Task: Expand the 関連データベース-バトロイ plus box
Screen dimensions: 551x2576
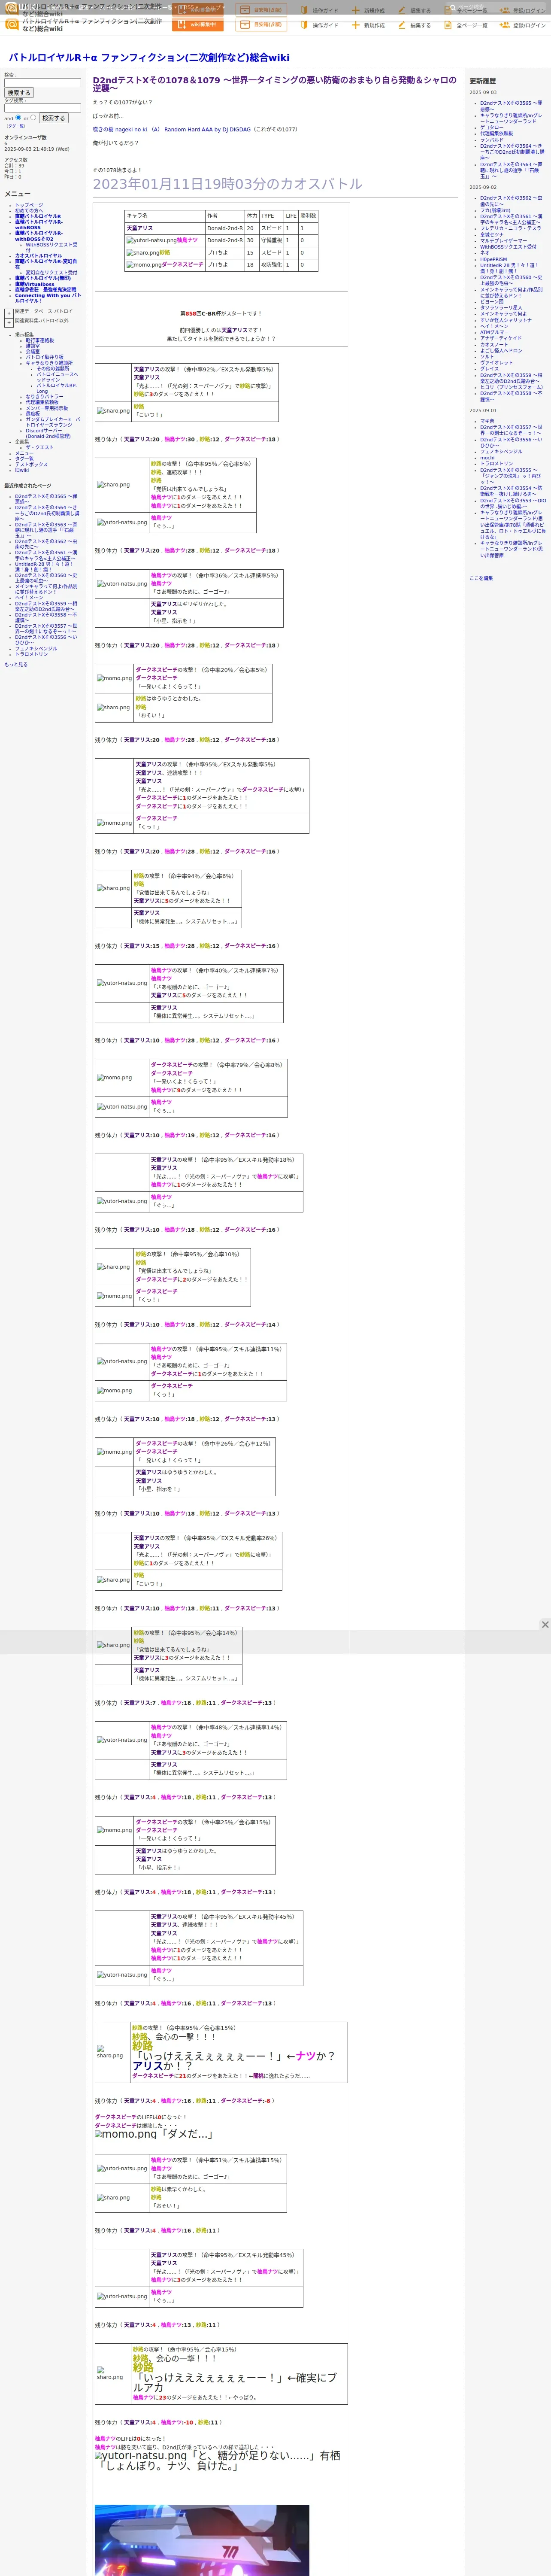Action: coord(9,313)
